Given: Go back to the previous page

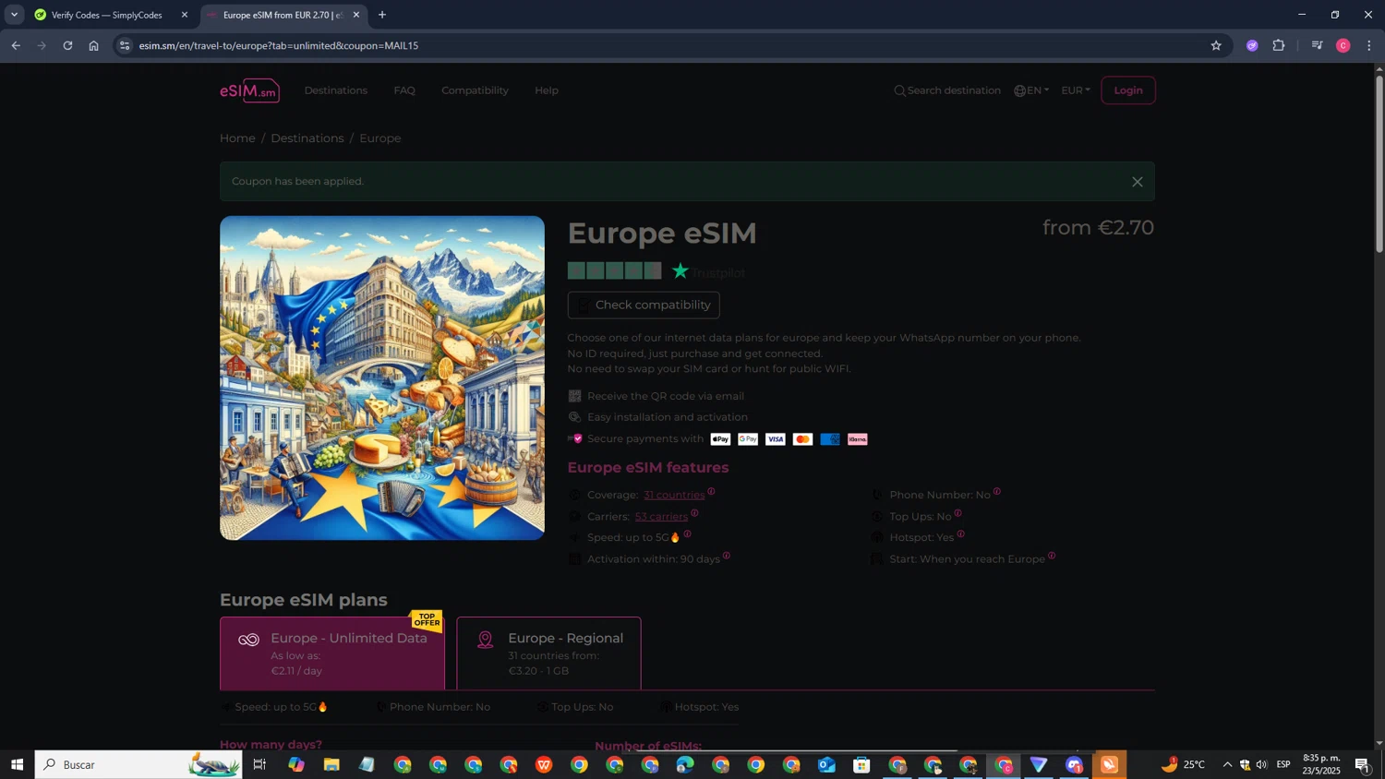Looking at the screenshot, I should [x=16, y=45].
